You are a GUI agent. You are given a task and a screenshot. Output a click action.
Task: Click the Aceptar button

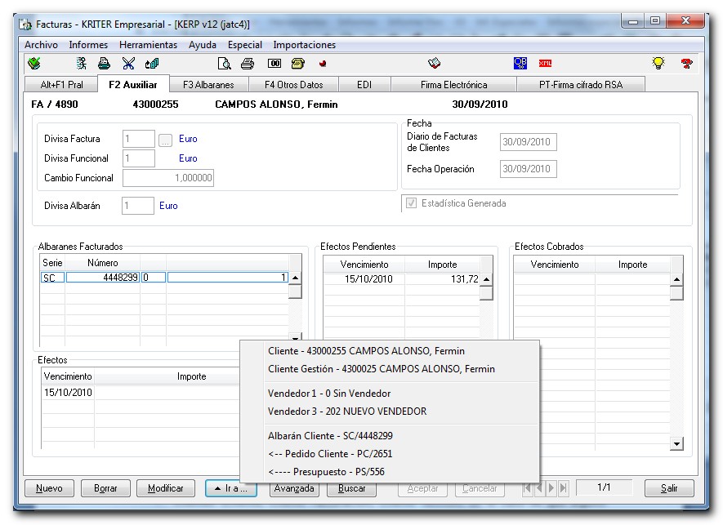pos(422,488)
